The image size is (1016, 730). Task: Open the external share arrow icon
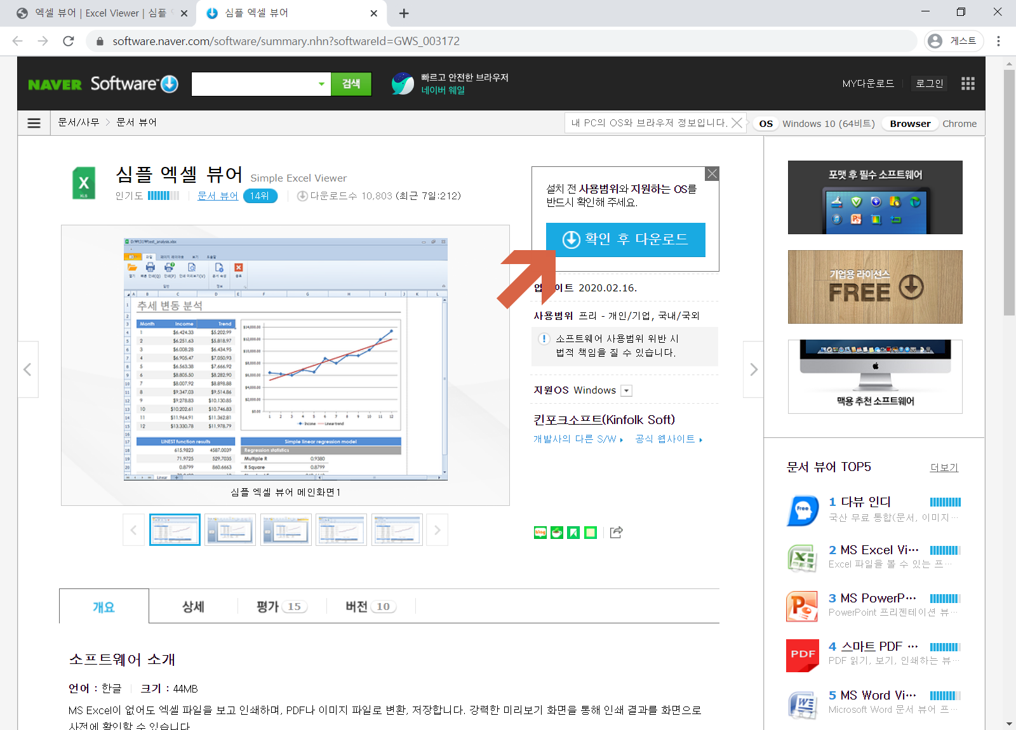[x=616, y=533]
